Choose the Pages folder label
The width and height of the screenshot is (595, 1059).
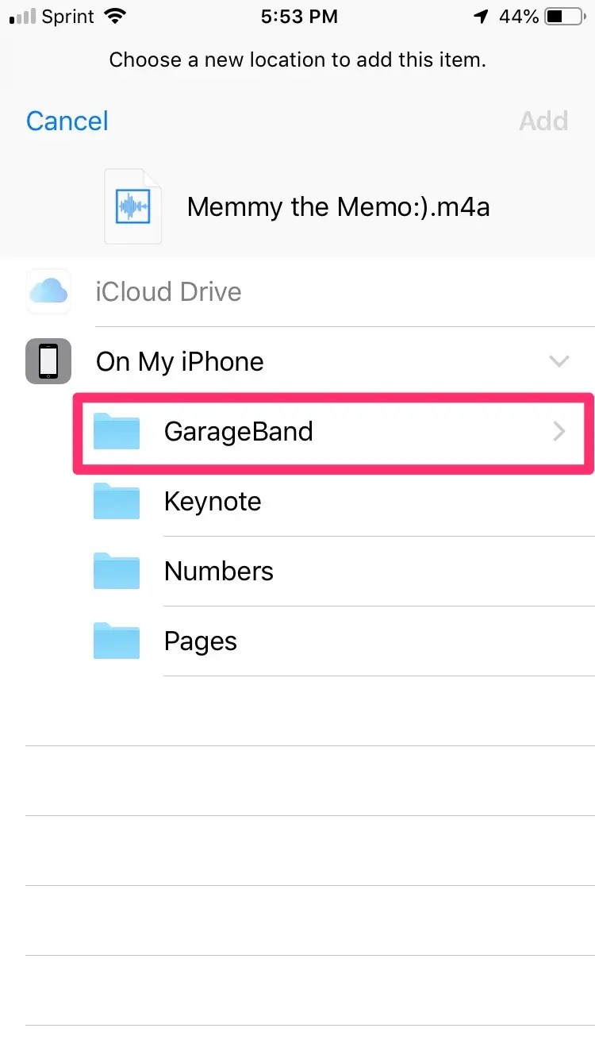coord(201,641)
